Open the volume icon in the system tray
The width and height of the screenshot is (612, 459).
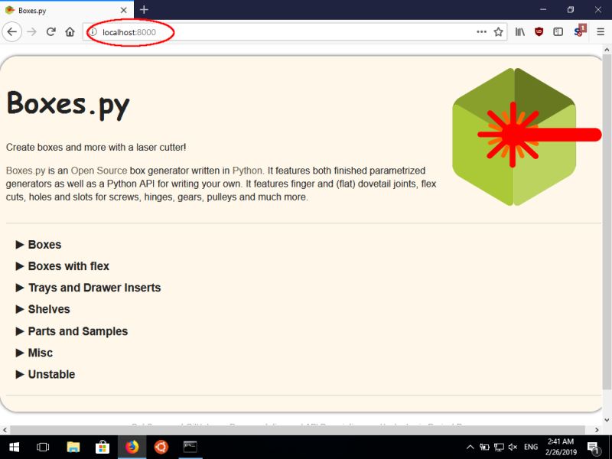point(513,446)
